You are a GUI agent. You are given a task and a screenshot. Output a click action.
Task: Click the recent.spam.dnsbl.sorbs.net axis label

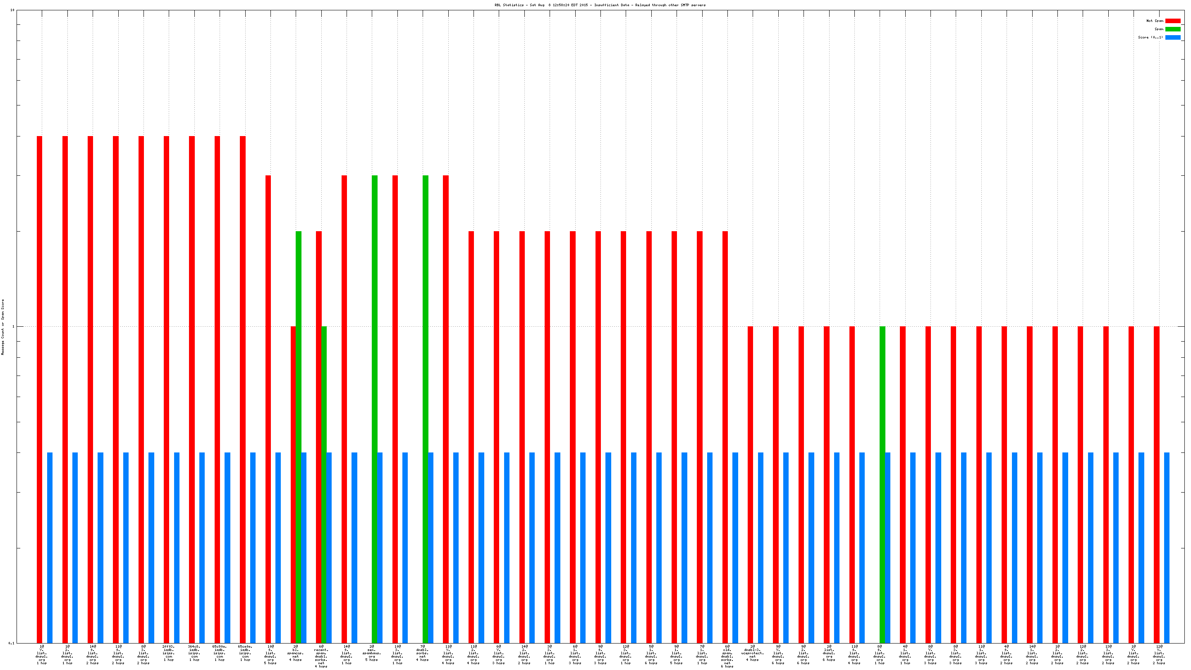[x=321, y=656]
